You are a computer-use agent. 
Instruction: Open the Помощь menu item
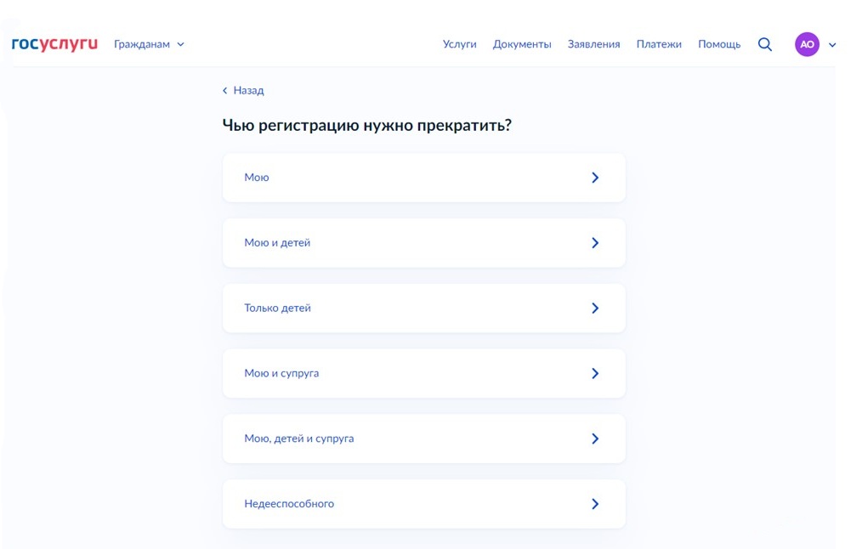coord(719,44)
